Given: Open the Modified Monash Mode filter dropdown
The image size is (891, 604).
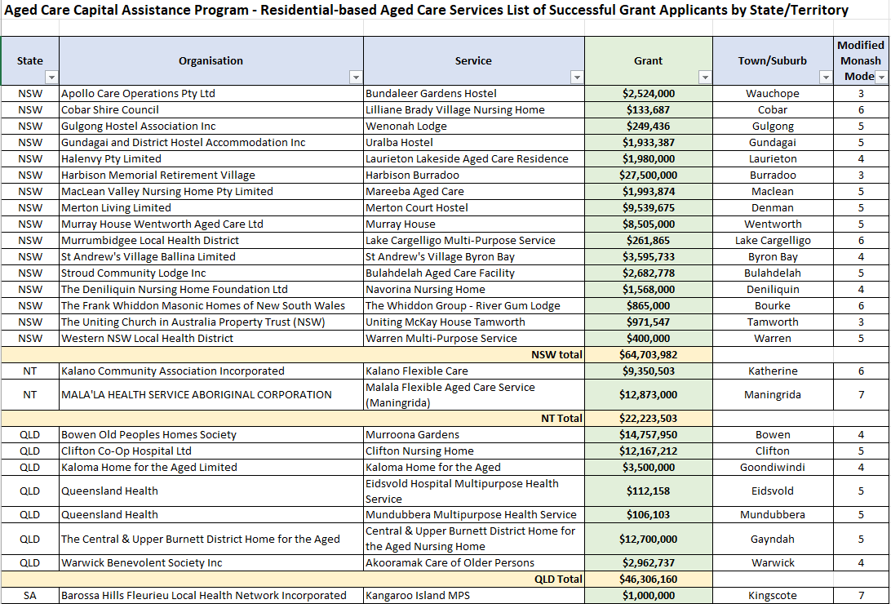Looking at the screenshot, I should (x=881, y=77).
